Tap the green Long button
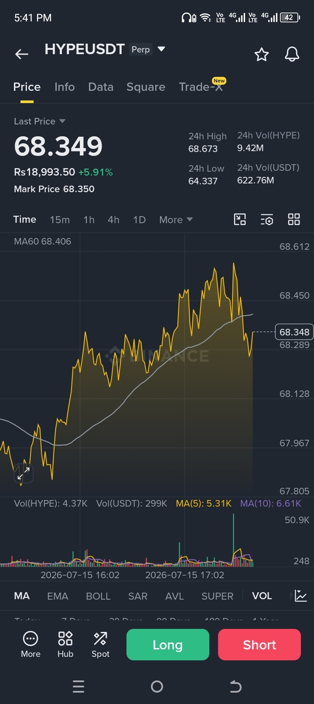 pyautogui.click(x=168, y=645)
